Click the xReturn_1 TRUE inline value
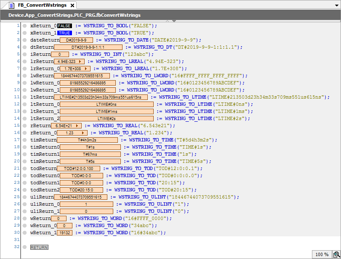Image resolution: width=341 pixels, height=259 pixels. (x=65, y=33)
